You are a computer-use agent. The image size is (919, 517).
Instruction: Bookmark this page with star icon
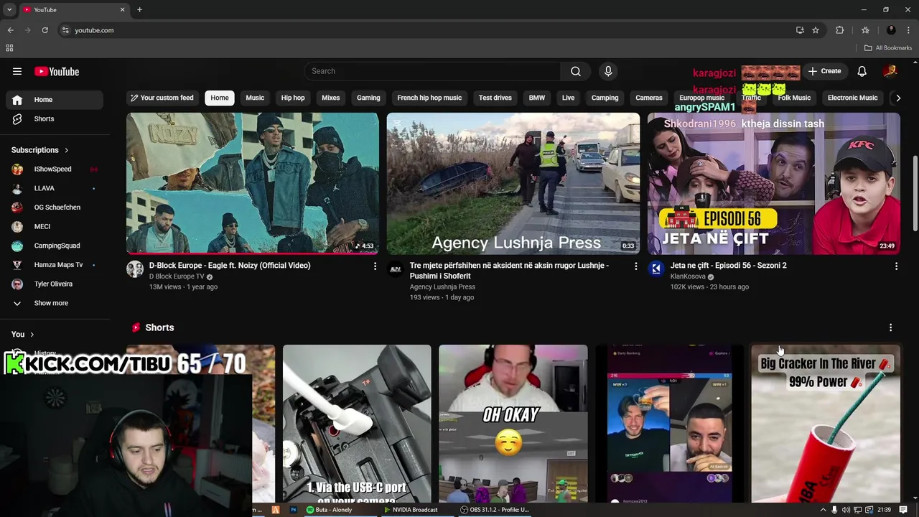click(816, 30)
